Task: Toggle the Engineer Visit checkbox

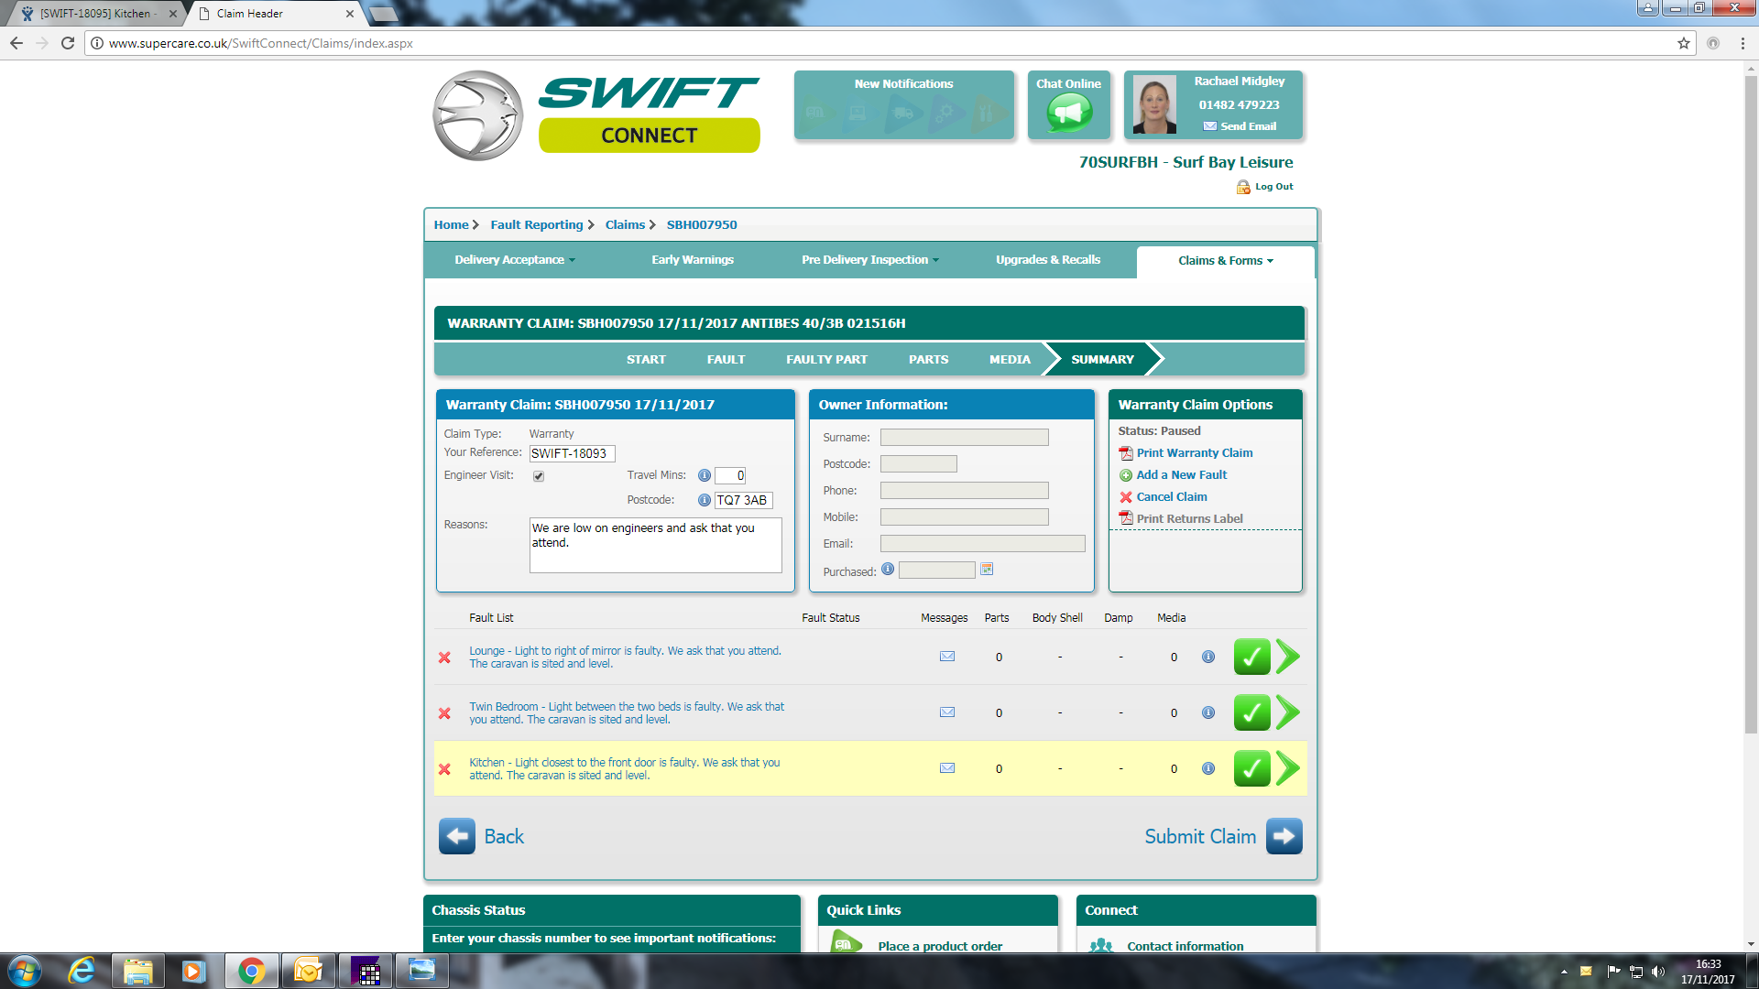Action: pos(539,476)
